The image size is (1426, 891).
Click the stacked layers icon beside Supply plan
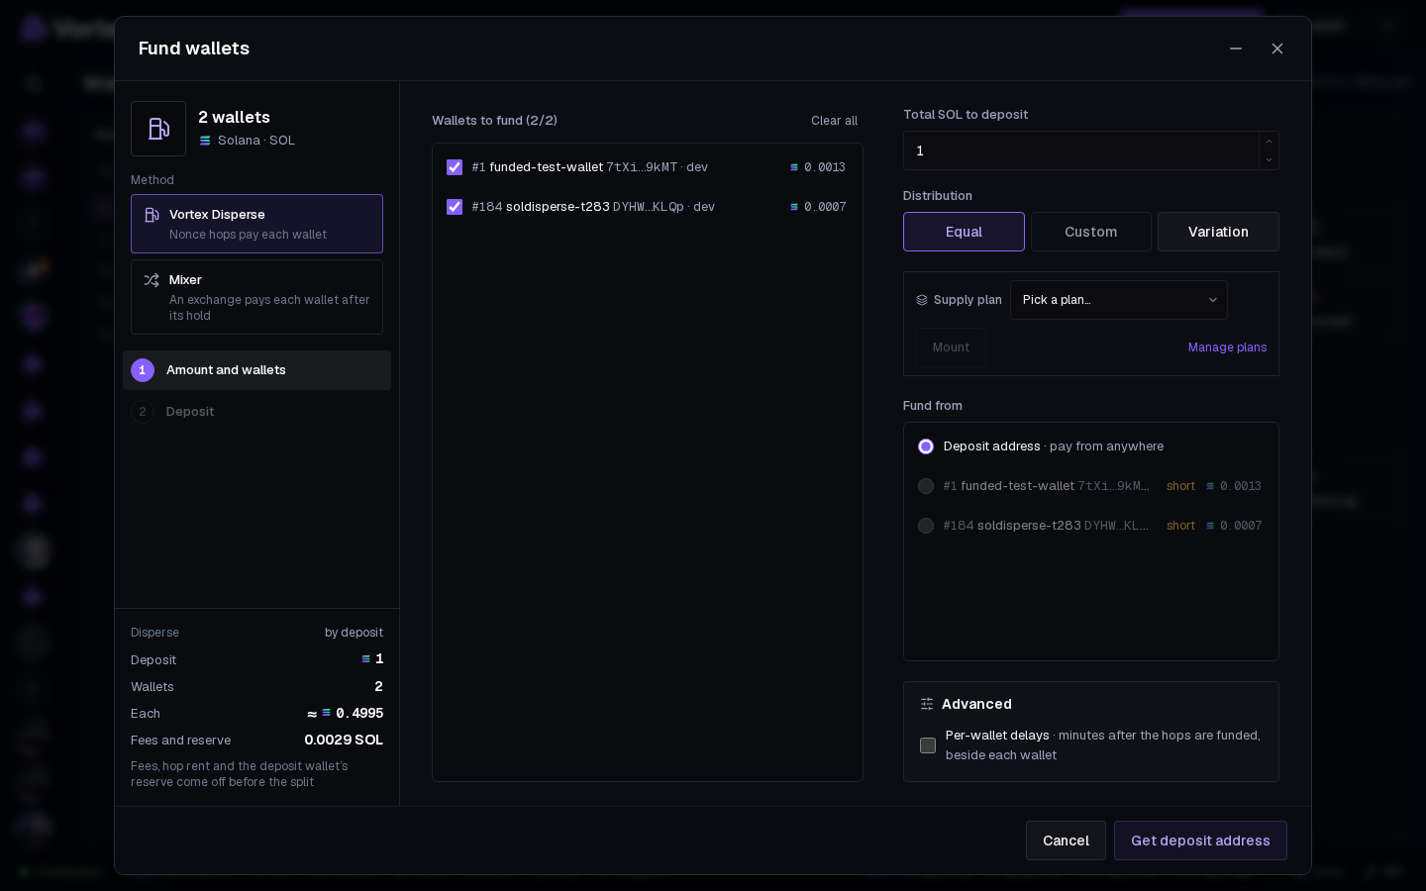coord(922,300)
